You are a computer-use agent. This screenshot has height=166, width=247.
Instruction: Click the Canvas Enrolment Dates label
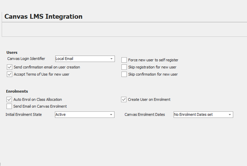click(x=145, y=115)
